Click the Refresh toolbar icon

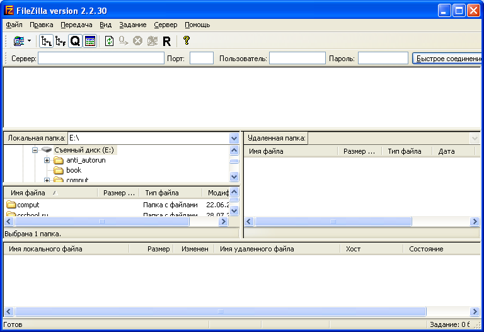(x=109, y=41)
